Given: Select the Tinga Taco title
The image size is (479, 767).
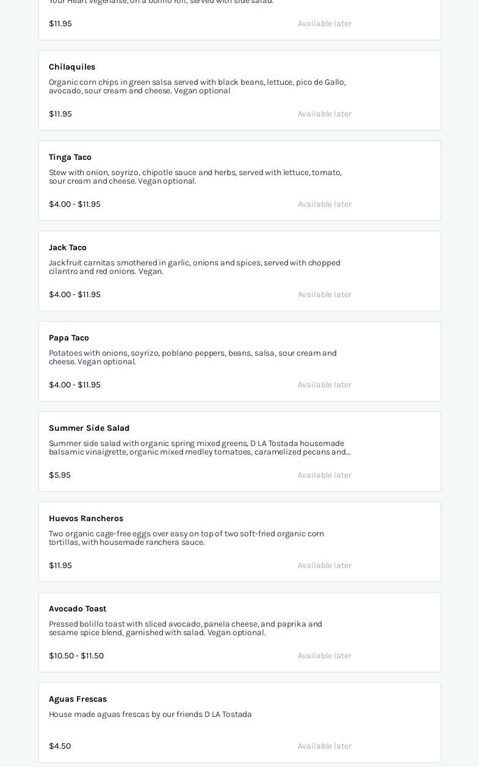Looking at the screenshot, I should tap(70, 157).
